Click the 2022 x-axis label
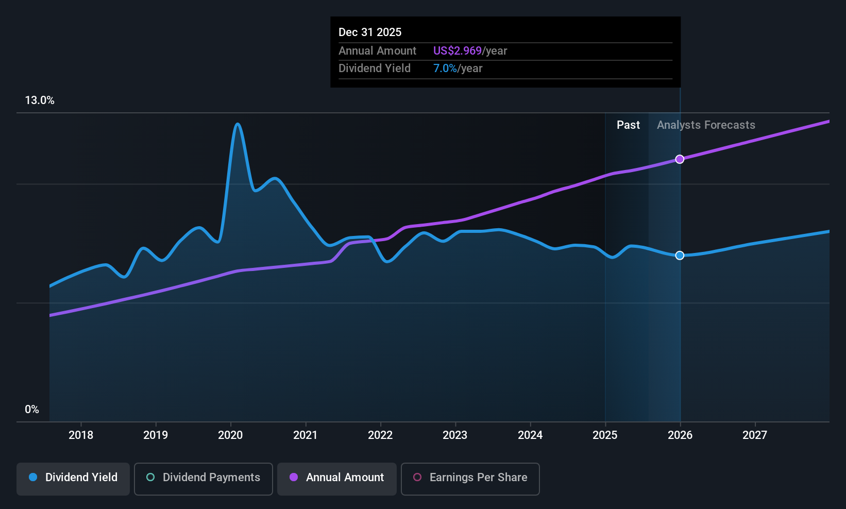Image resolution: width=846 pixels, height=509 pixels. pos(380,435)
